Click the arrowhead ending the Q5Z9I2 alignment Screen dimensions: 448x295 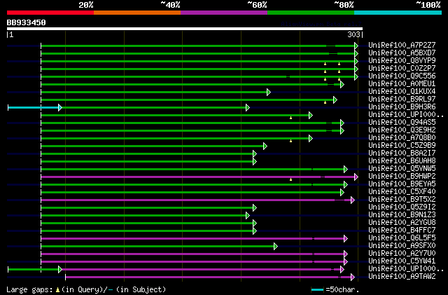click(x=255, y=207)
